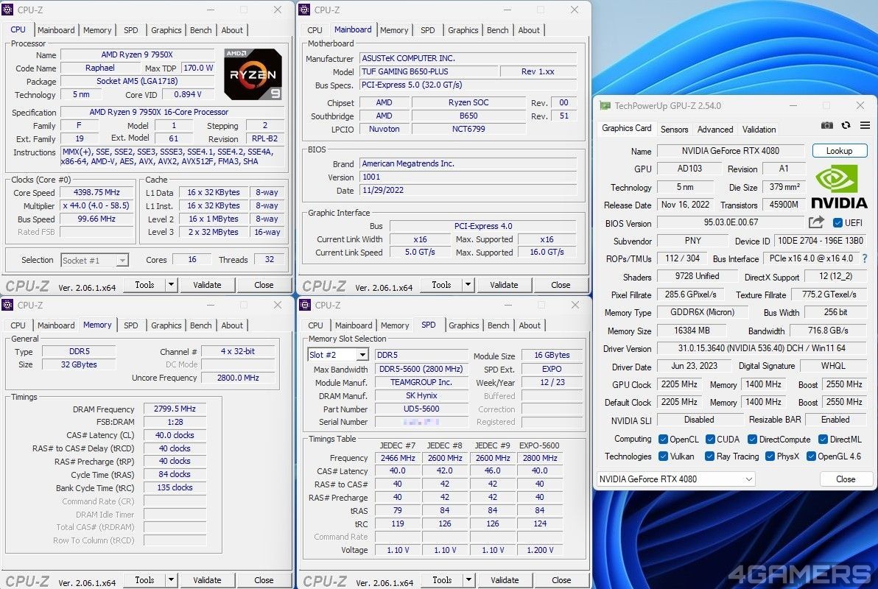Click the Tools button in the Mainboard window
The height and width of the screenshot is (589, 878).
tap(441, 284)
